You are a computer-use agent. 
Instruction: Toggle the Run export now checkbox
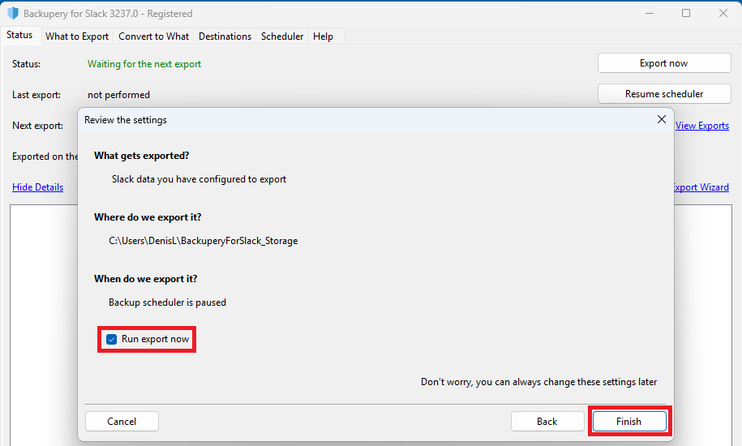(112, 339)
